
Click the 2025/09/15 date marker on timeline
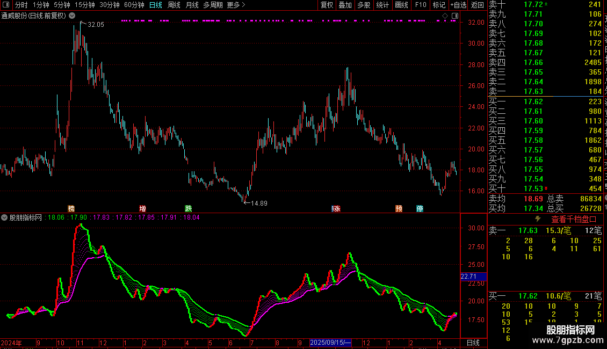pyautogui.click(x=330, y=343)
